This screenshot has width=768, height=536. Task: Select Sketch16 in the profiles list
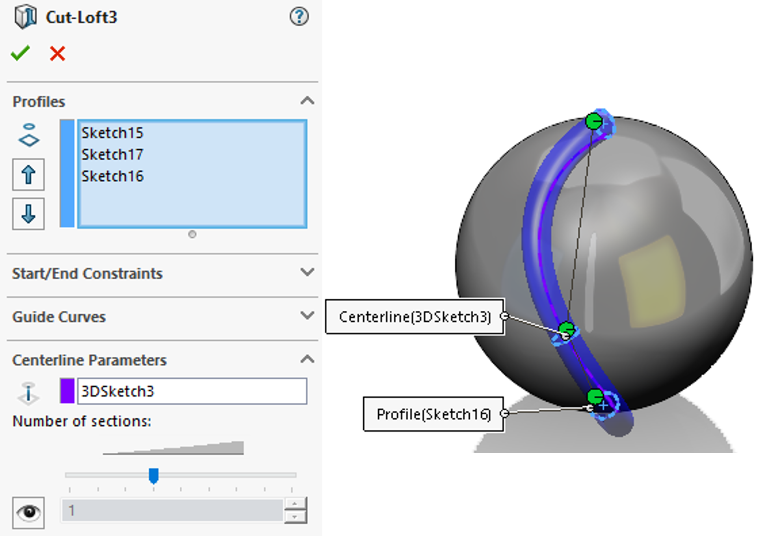(x=112, y=176)
